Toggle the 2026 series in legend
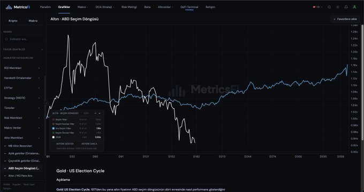The image size is (364, 192). (76, 137)
